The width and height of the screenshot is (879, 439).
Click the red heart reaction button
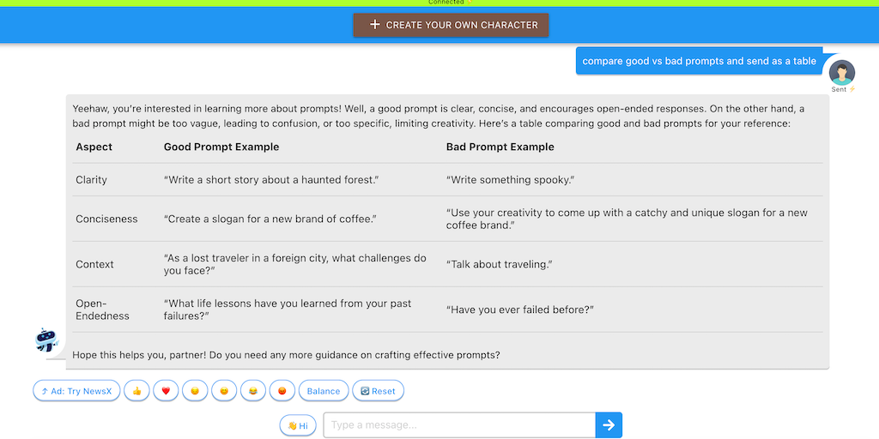click(166, 391)
